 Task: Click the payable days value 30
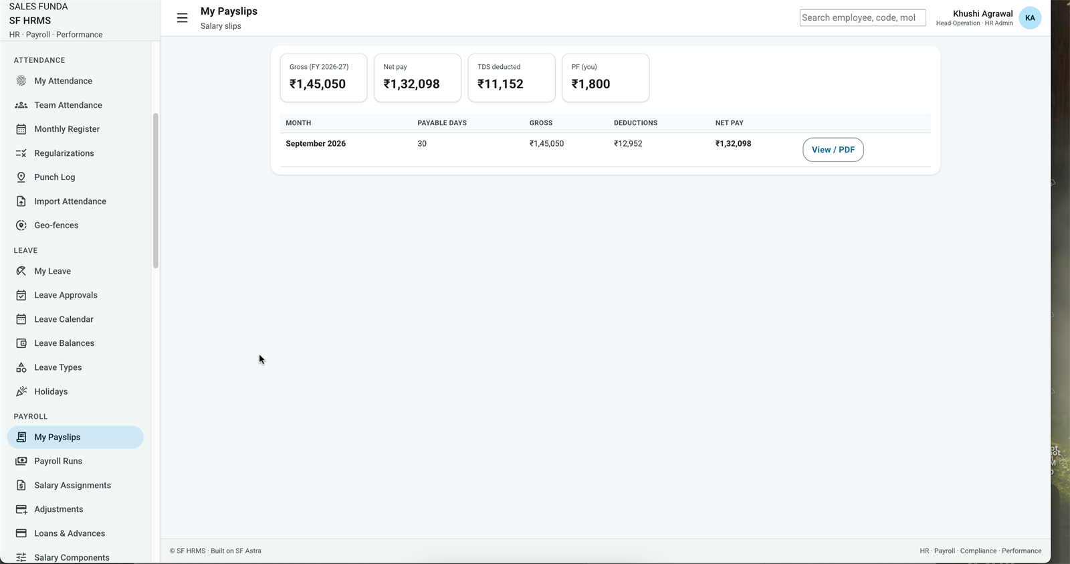click(422, 144)
